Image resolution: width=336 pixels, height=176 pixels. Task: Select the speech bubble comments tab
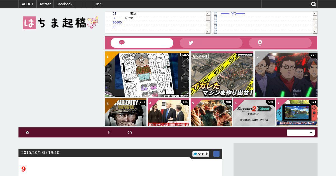point(142,43)
